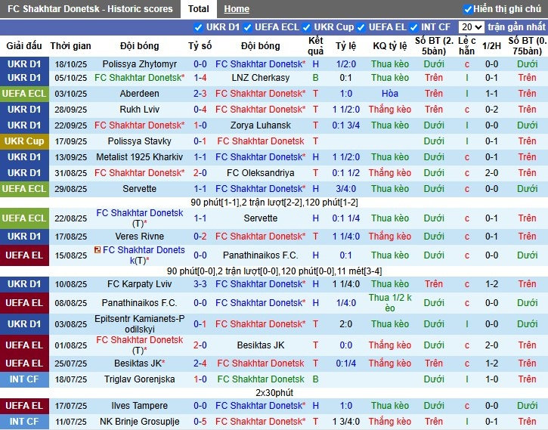548x430 pixels.
Task: Select the Total tab
Action: (199, 9)
